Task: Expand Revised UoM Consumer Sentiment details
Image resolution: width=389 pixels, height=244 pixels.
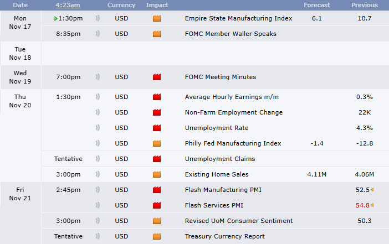Action: click(x=238, y=221)
